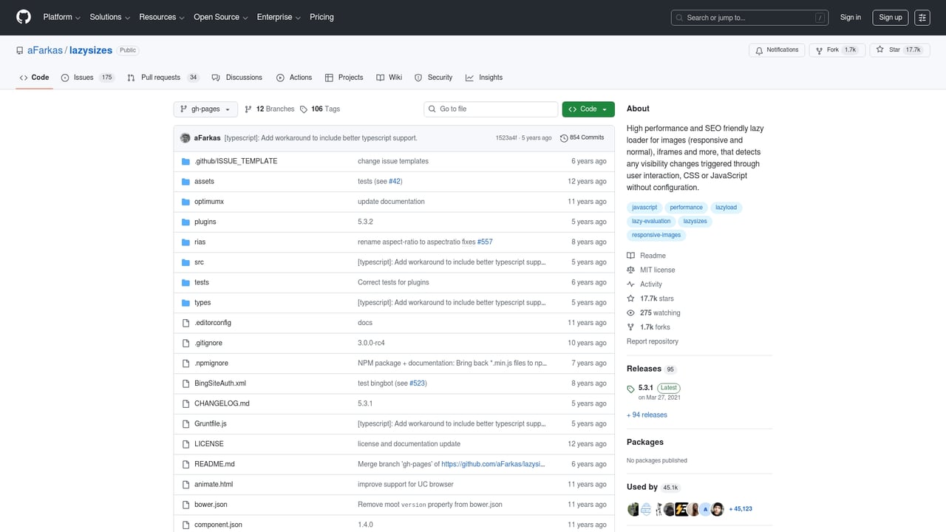Open the README.md file

(x=214, y=464)
